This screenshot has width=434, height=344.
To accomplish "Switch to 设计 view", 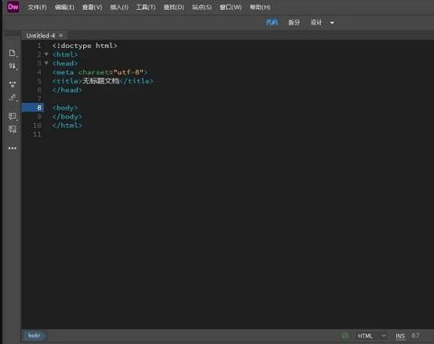I will click(316, 23).
